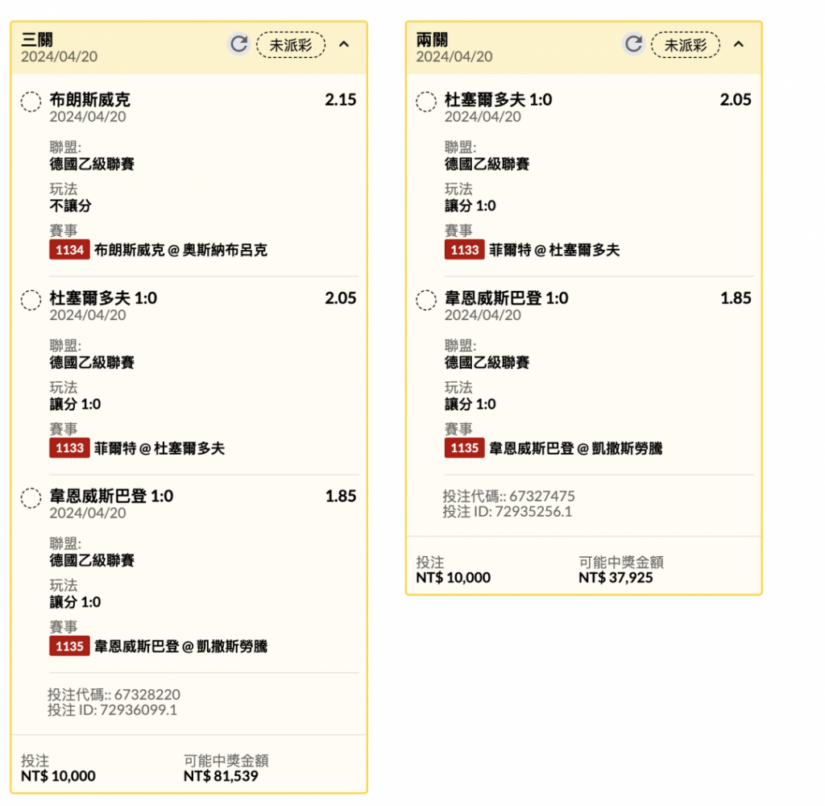Click 未派彩 status badge on 三關 slip

[290, 45]
